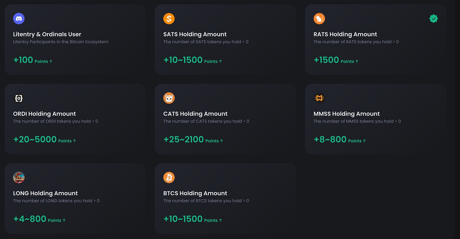Click the MMSS token icon
Viewport: 460px width, 239px height.
[x=319, y=98]
